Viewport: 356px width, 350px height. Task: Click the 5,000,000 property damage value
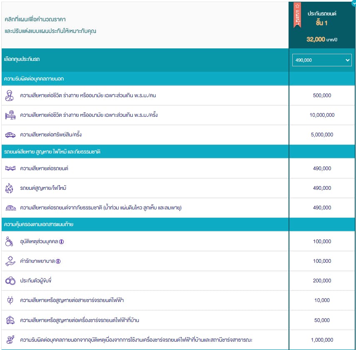click(322, 135)
